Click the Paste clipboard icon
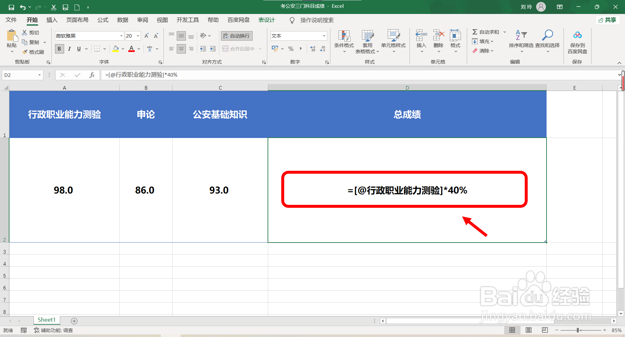Screen dimensions: 625x337 pos(12,36)
